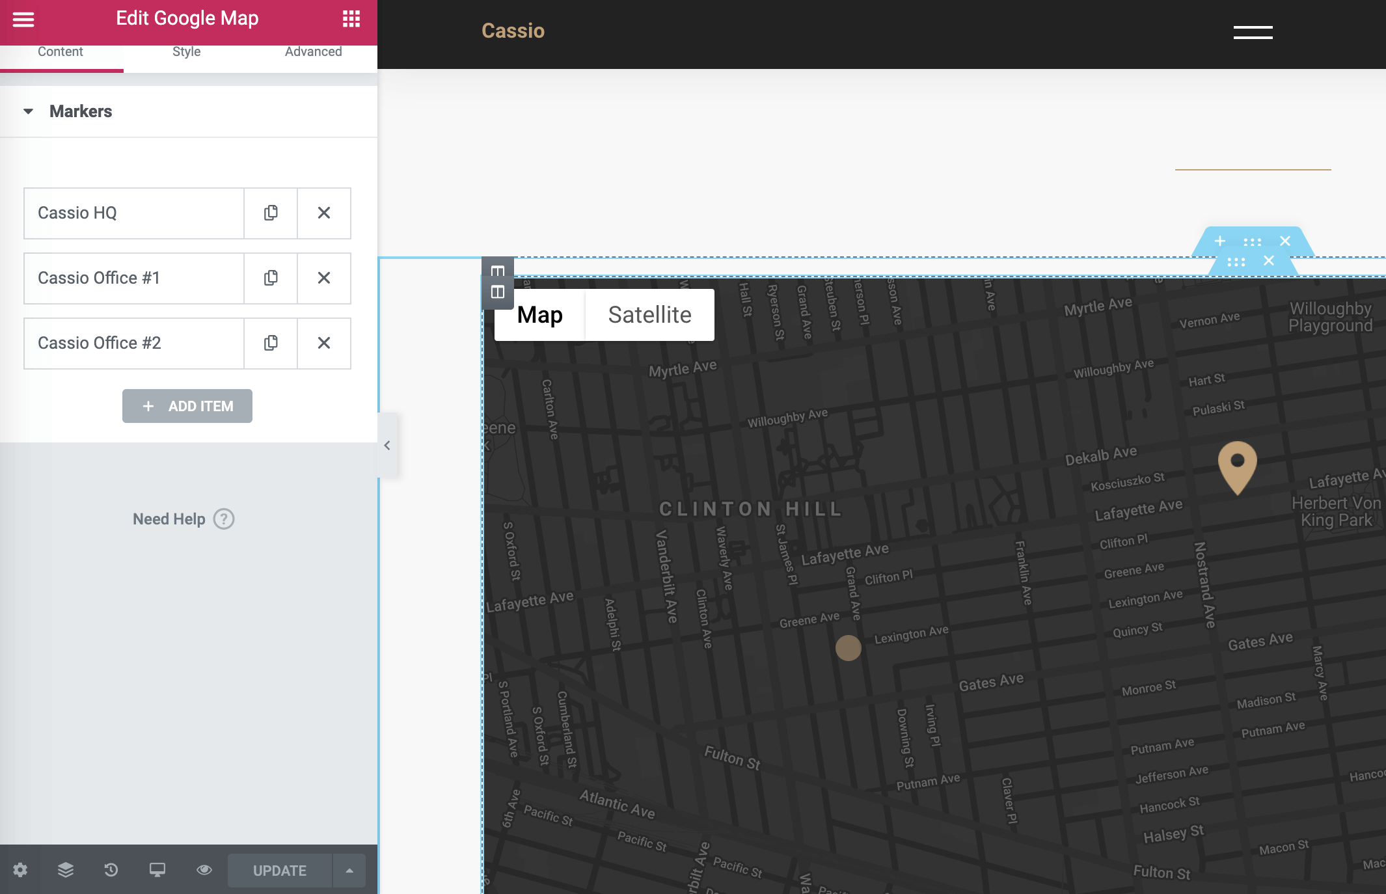Collapse the Markers section
The width and height of the screenshot is (1386, 894).
point(29,111)
